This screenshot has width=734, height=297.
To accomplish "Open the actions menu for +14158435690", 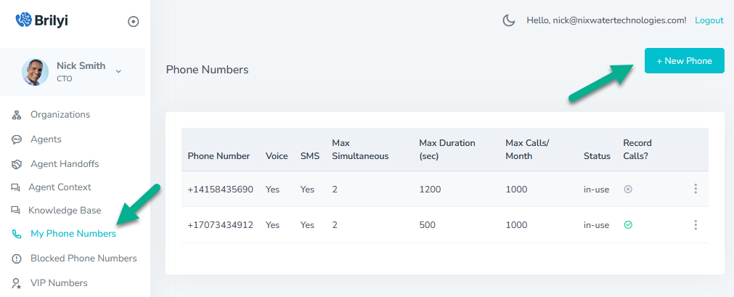I will [x=695, y=189].
